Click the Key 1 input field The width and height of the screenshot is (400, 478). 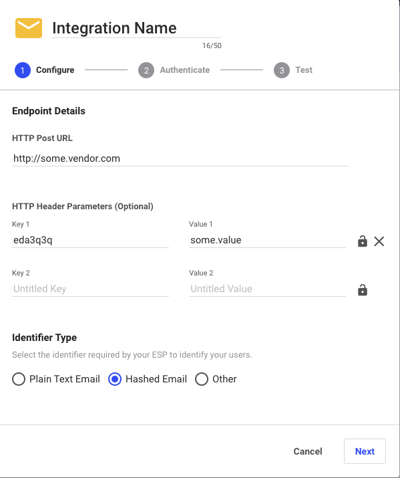[x=90, y=240]
